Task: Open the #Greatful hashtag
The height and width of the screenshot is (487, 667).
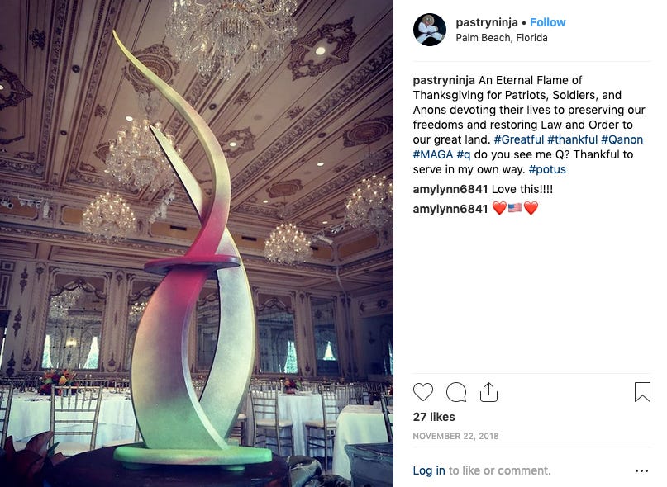Action: pos(518,139)
